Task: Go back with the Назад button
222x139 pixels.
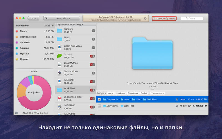Action: click(x=33, y=18)
